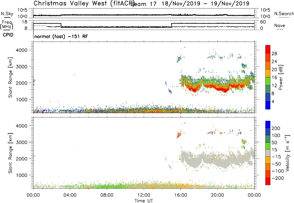Click the 'Power [dB]' colorbar label
This screenshot has height=203, width=294.
(x=281, y=77)
